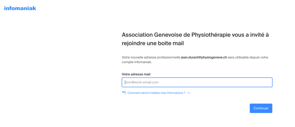Focus the "Votre adresse mail" input field

tap(197, 82)
